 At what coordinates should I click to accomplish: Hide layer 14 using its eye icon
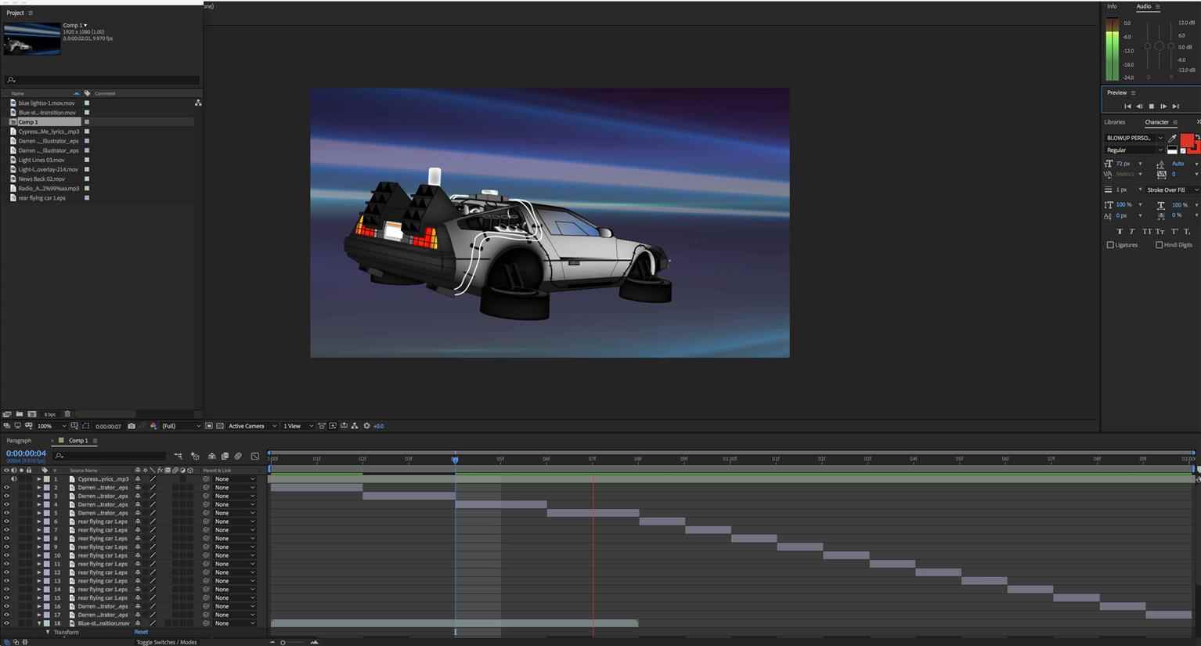coord(6,590)
